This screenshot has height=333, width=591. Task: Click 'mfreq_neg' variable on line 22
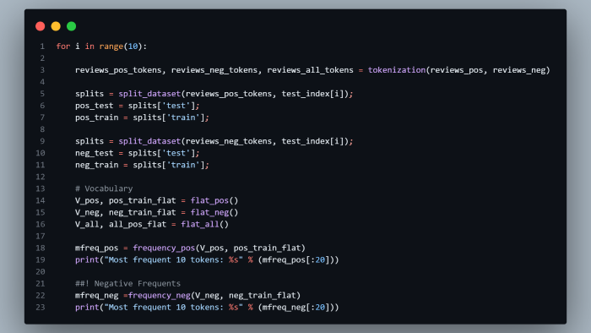point(96,295)
